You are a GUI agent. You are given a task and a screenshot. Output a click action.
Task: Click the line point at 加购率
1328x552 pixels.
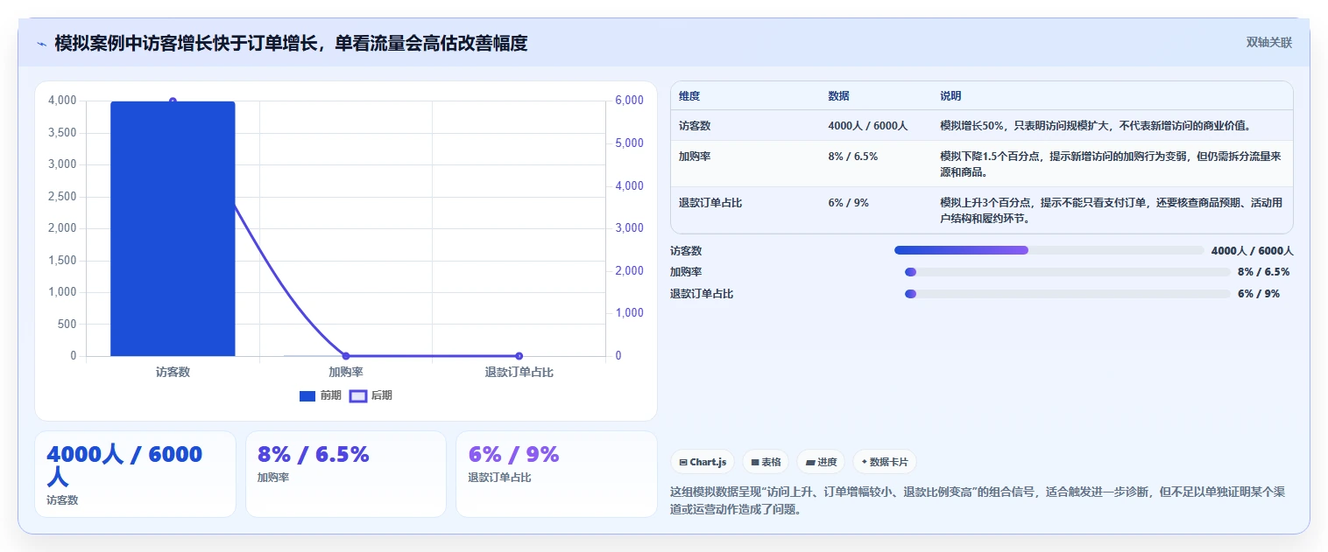(346, 356)
